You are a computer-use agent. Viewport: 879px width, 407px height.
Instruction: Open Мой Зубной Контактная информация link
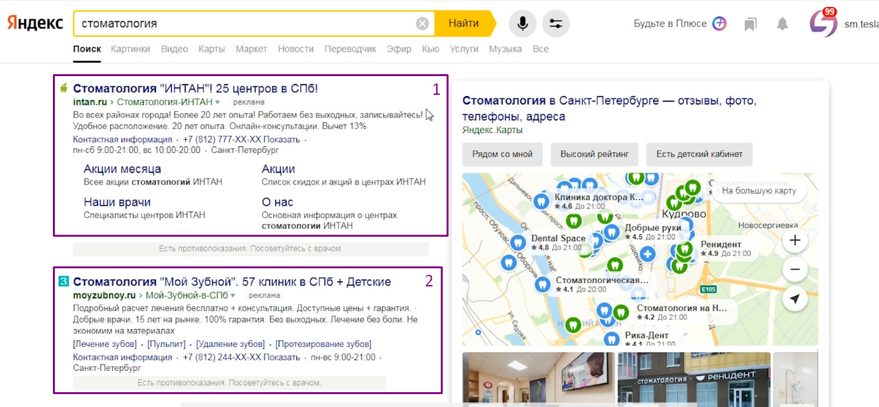(x=123, y=357)
